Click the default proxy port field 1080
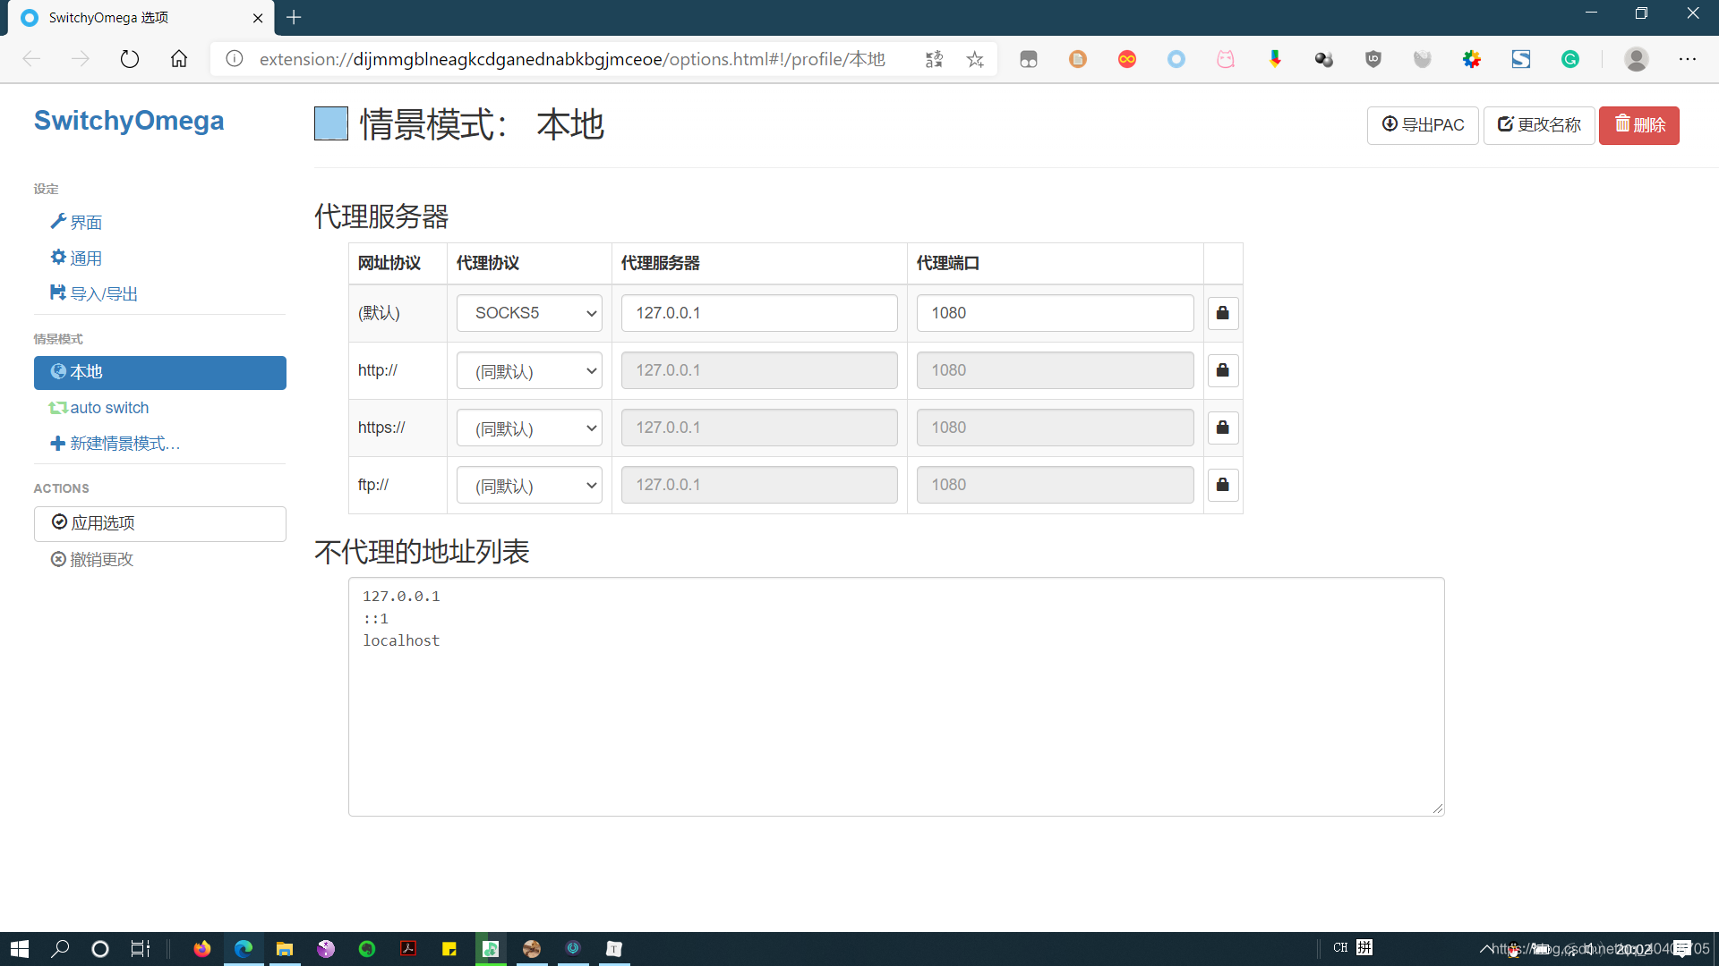 pos(1055,313)
